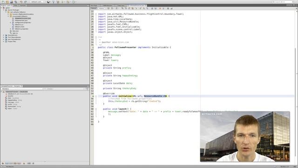Select the theVeryEnd field in the Navigator
The image size is (298, 168).
14,106
